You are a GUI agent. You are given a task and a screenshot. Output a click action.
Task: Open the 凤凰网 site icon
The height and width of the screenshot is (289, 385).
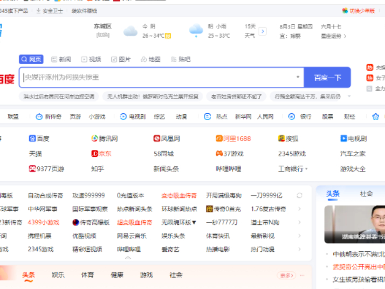[157, 139]
